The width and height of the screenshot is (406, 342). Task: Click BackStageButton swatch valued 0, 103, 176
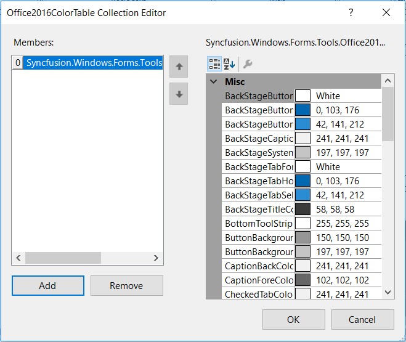tap(302, 110)
